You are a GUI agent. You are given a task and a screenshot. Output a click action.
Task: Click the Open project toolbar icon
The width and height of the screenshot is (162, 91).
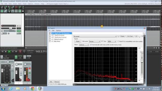tap(6, 7)
